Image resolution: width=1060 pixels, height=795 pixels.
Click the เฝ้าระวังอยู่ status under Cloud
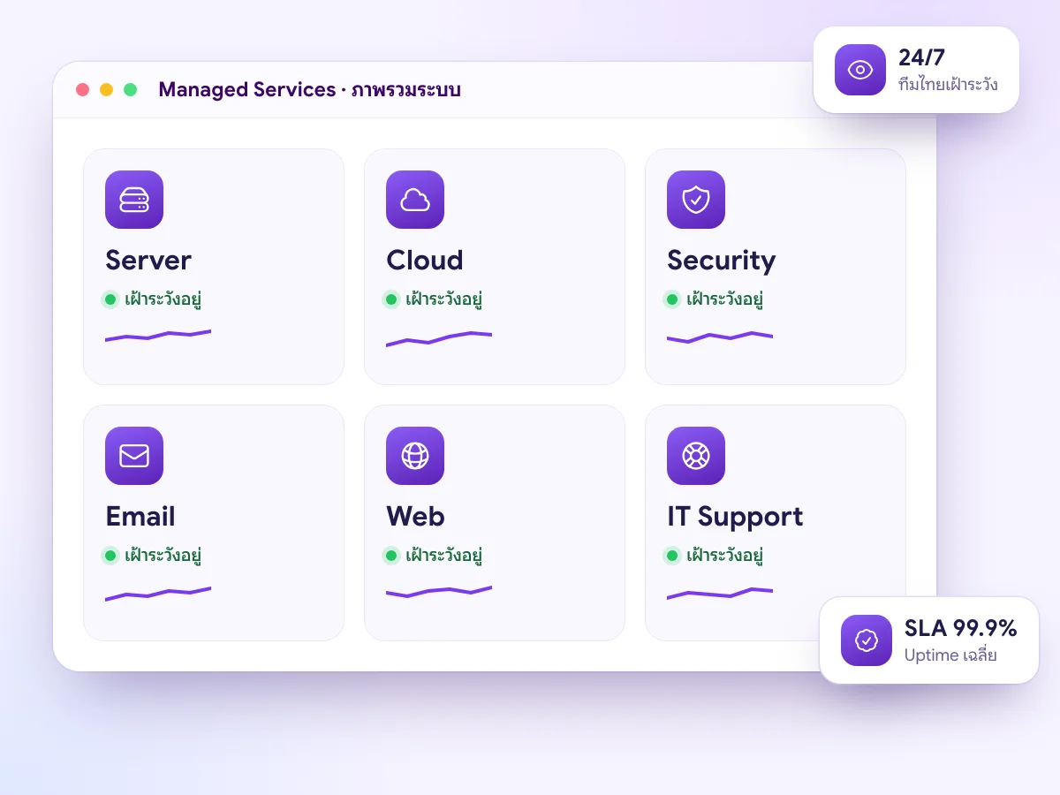click(444, 299)
